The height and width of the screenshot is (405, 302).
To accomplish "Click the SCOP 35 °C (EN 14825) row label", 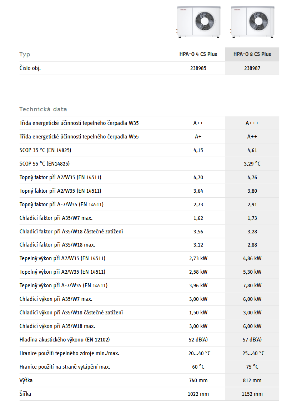I will tap(45, 150).
